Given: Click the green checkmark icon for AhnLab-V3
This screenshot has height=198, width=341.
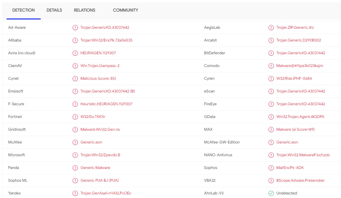Looking at the screenshot, I should coord(271,193).
